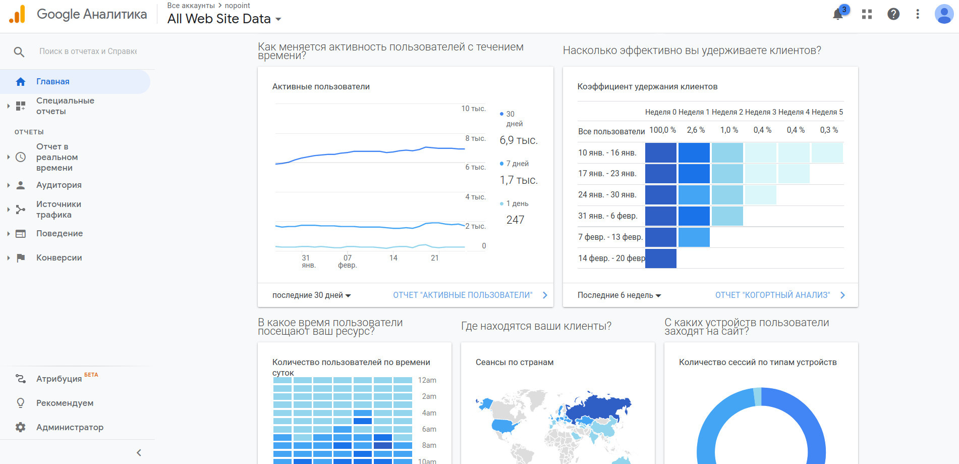Open the All Web Site Data selector
Screen dimensions: 959x464
click(x=224, y=19)
